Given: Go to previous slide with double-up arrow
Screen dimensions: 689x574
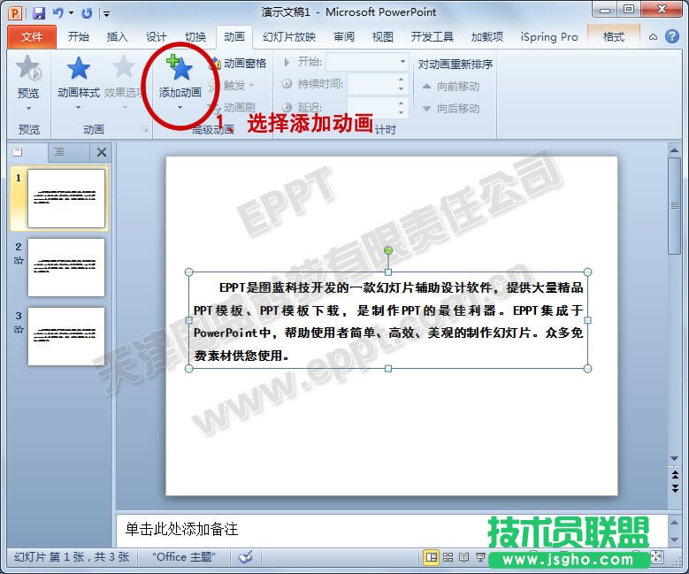Looking at the screenshot, I should pyautogui.click(x=675, y=475).
